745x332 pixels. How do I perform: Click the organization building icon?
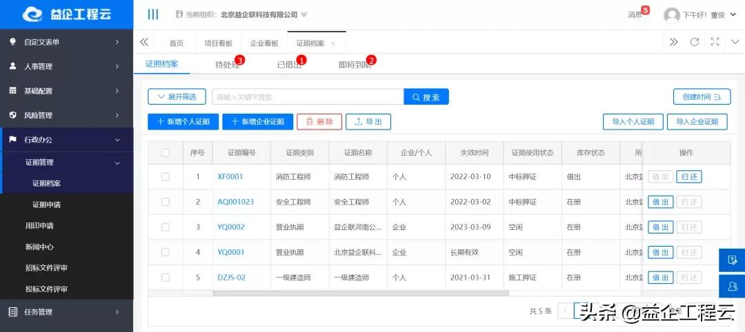pyautogui.click(x=179, y=14)
